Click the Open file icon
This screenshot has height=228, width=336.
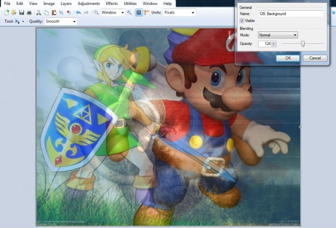14,12
